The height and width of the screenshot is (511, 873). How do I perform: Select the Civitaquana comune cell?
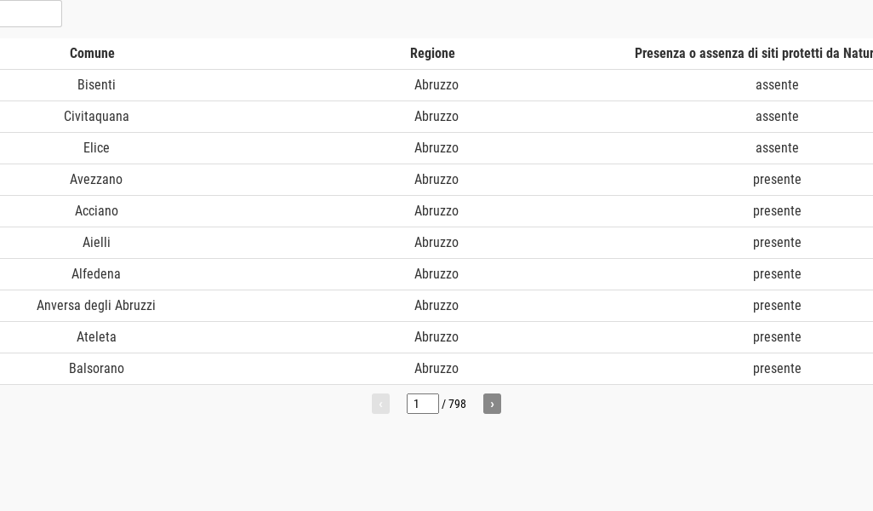[x=96, y=117]
